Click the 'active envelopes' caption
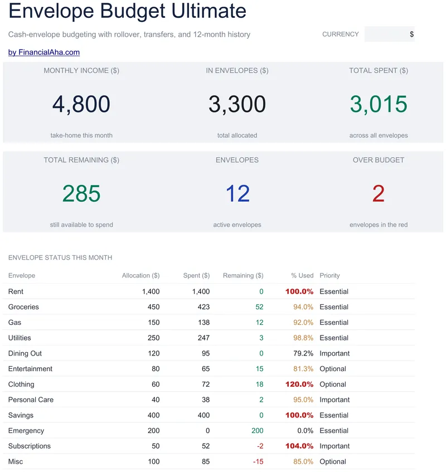Viewport: 446px width, 472px height. pyautogui.click(x=237, y=225)
